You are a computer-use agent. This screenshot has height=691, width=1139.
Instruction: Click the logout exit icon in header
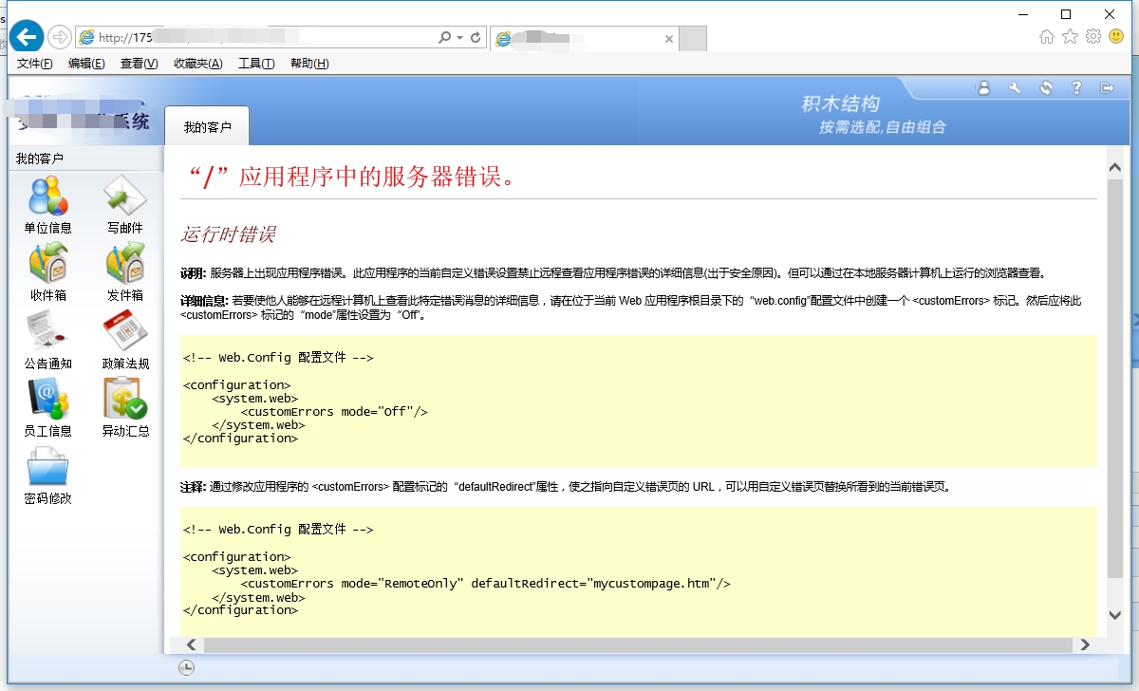point(1107,87)
